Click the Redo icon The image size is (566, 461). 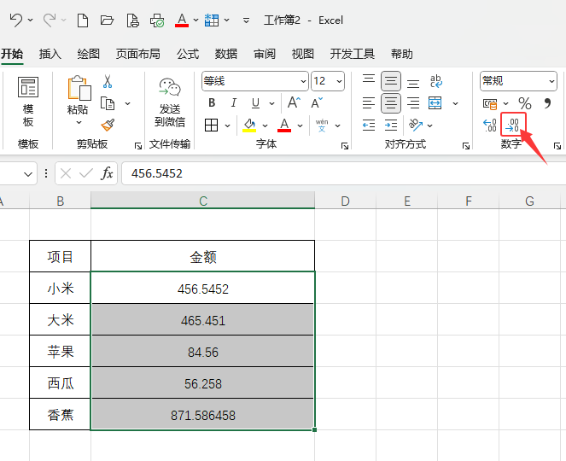pyautogui.click(x=50, y=20)
